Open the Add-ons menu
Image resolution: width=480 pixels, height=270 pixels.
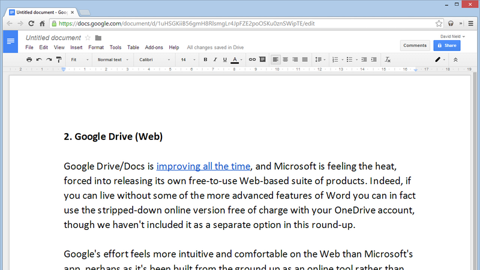coord(154,47)
